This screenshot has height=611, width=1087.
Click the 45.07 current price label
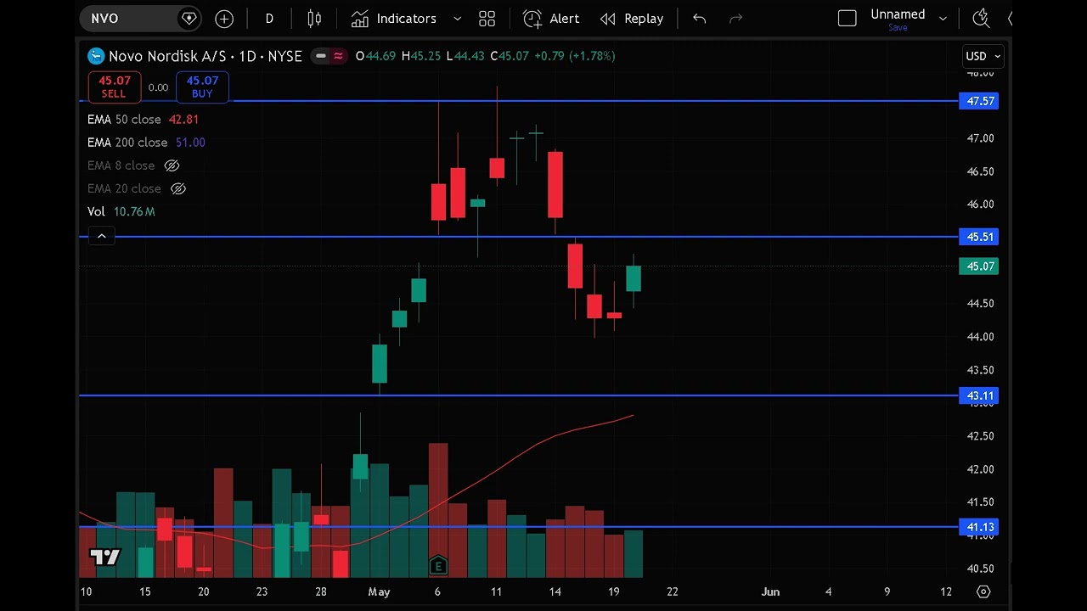pyautogui.click(x=981, y=266)
